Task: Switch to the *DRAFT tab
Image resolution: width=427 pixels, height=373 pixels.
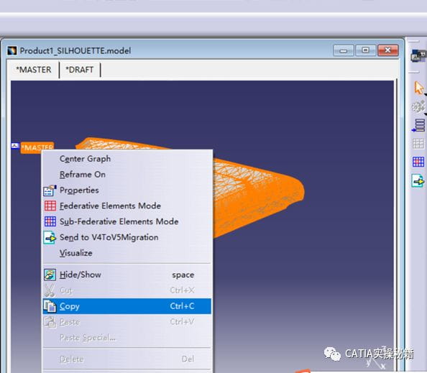Action: (80, 70)
